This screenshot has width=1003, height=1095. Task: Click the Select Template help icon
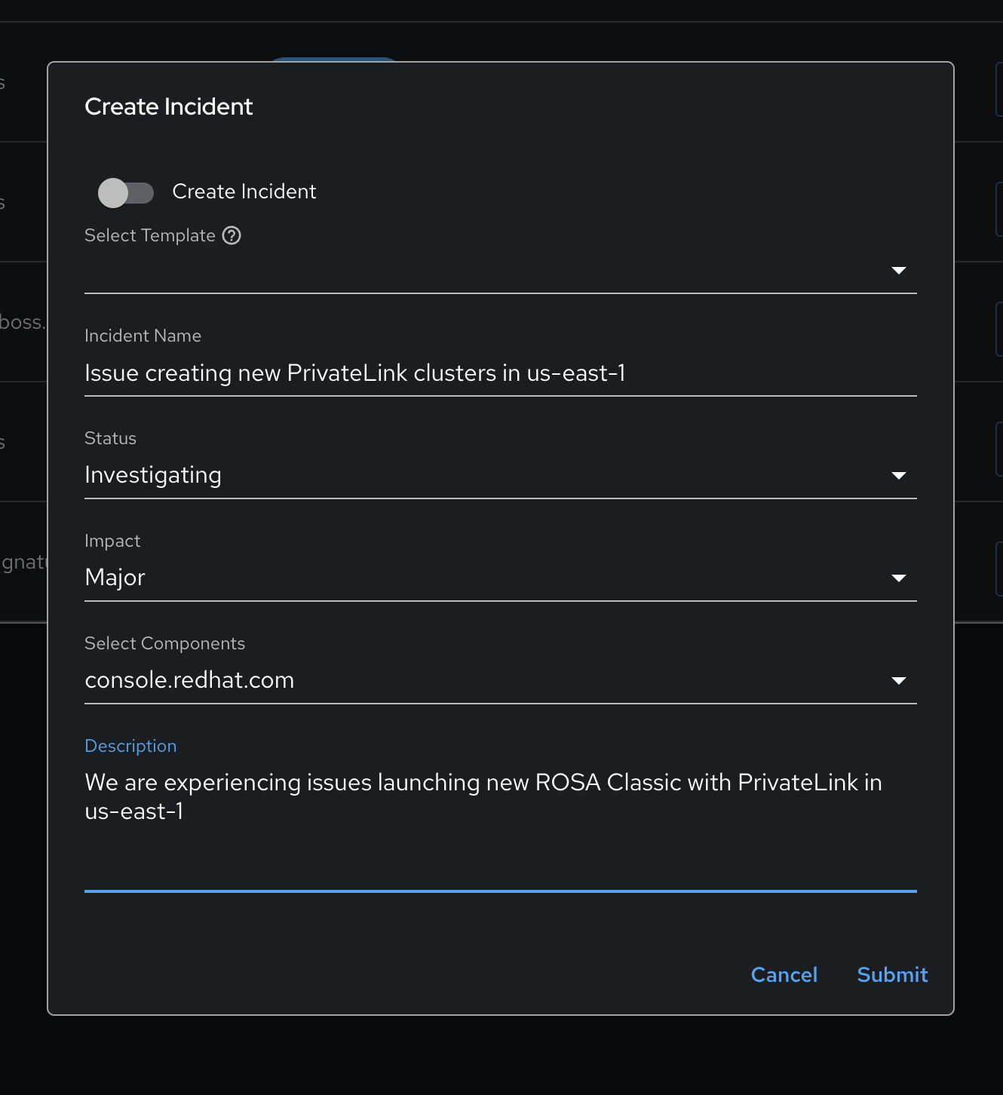coord(232,236)
